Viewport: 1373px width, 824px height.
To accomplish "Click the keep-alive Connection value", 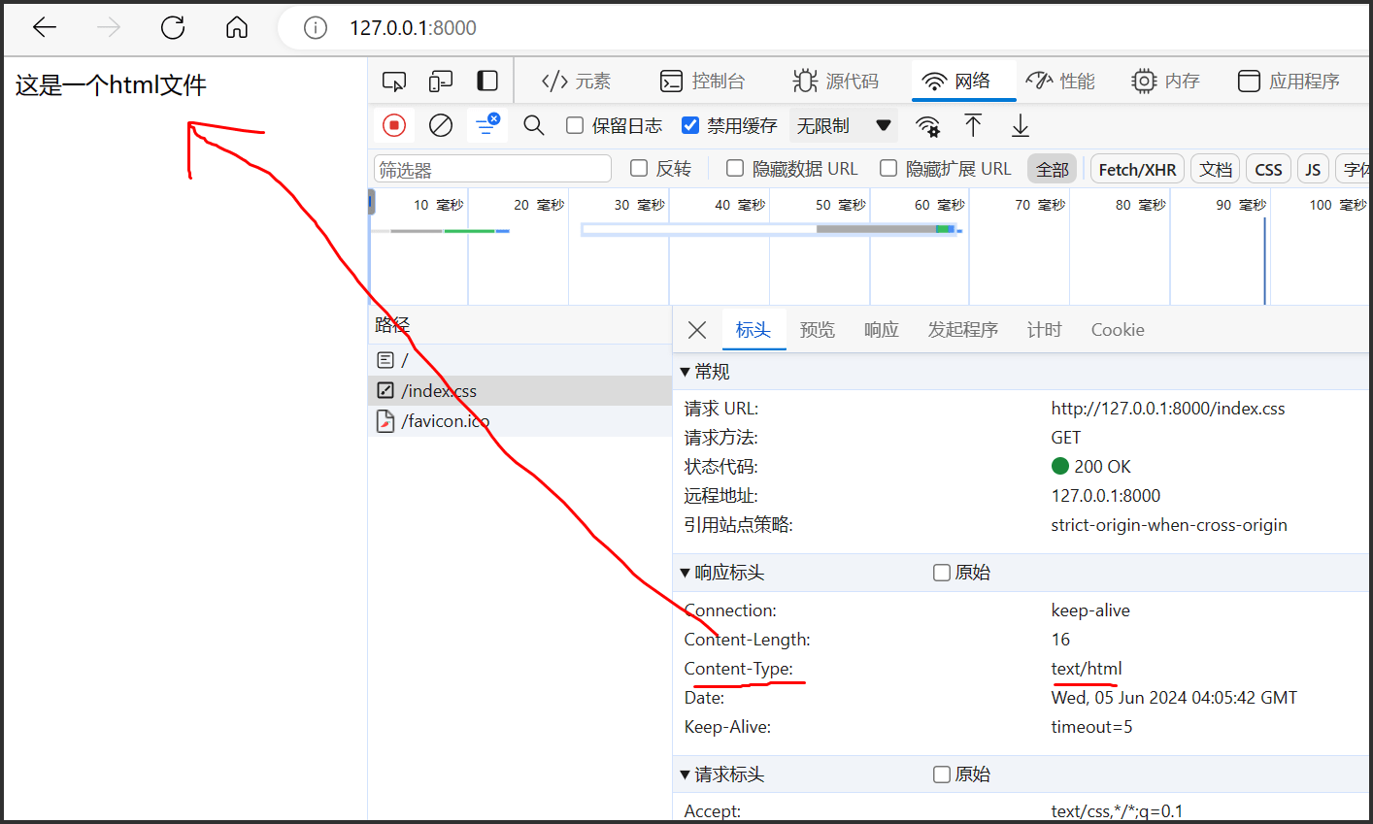I will (1090, 610).
